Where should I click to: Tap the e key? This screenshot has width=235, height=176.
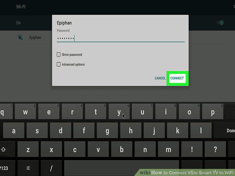[49, 112]
